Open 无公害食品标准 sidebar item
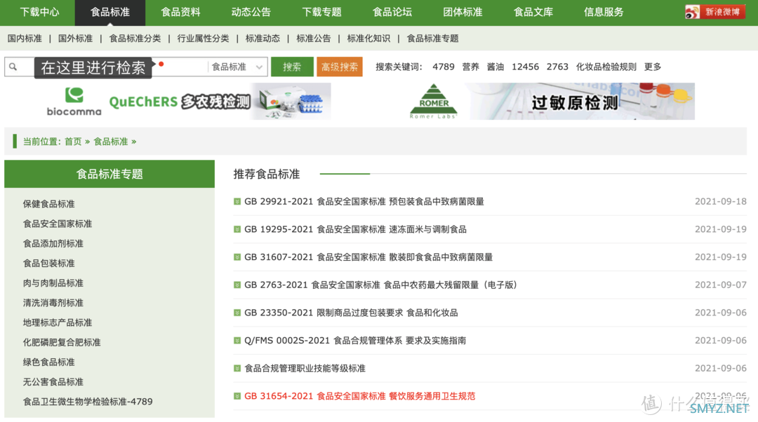758x422 pixels. (x=53, y=382)
